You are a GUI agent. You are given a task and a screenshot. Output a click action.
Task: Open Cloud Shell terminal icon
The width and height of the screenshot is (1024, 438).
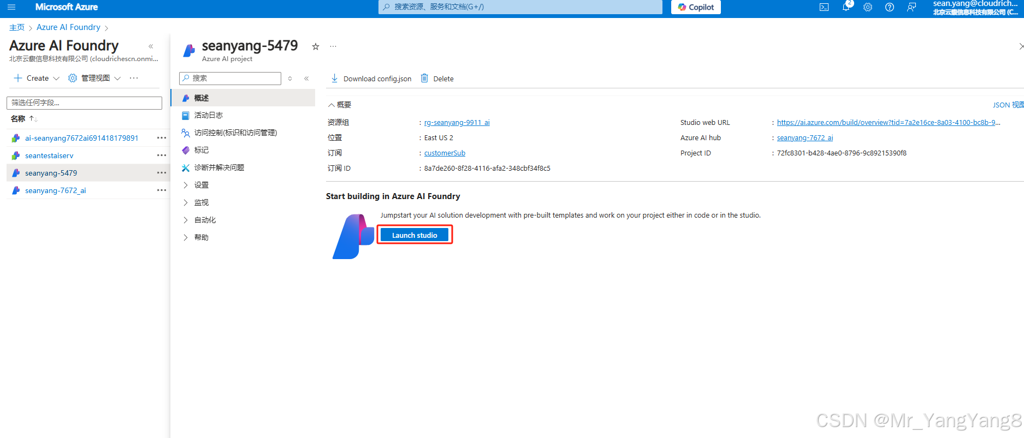824,7
